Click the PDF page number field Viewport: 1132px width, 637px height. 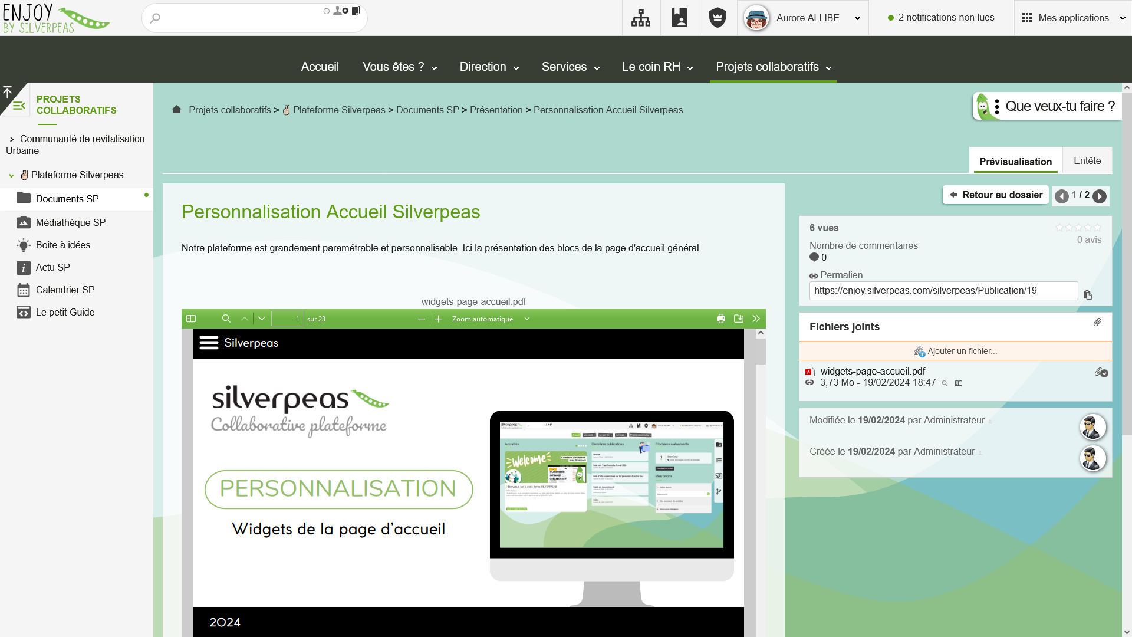pos(287,318)
